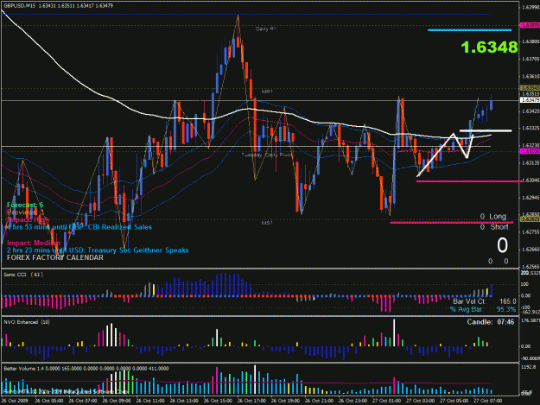This screenshot has width=540, height=405.
Task: Click the 26 Oct 2009 date label
Action: tap(15, 401)
